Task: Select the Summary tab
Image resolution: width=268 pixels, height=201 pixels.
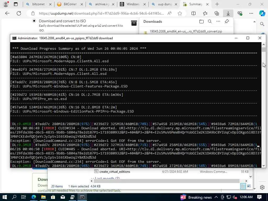Action: pos(195,4)
